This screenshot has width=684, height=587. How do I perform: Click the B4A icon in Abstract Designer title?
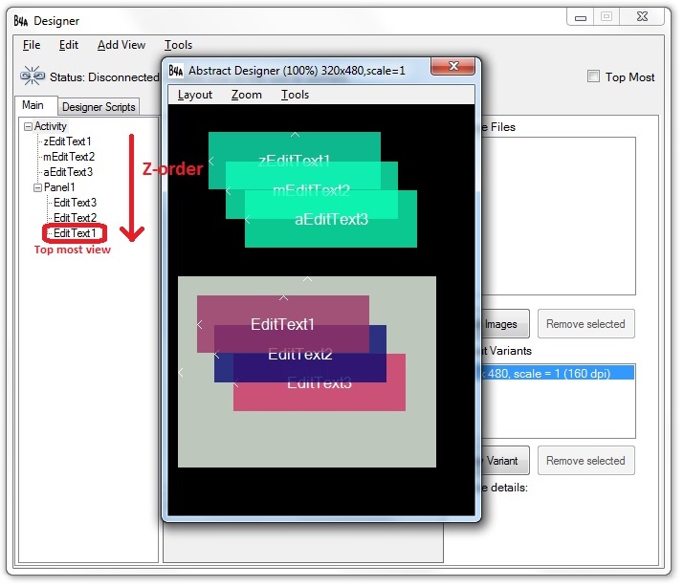pyautogui.click(x=175, y=71)
